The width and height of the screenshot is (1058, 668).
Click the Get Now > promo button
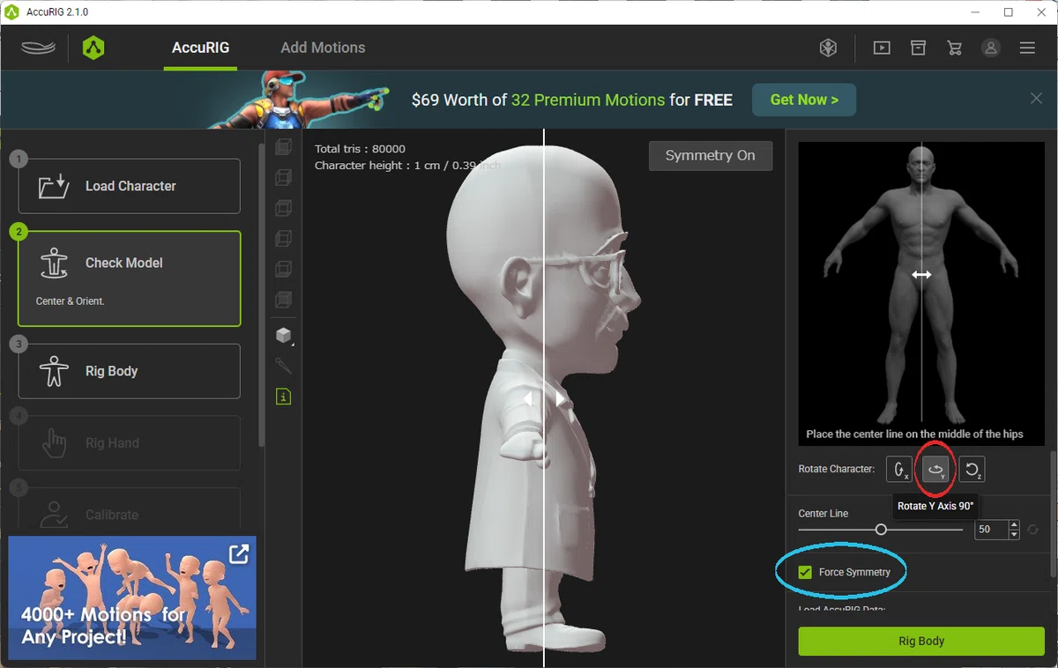tap(804, 100)
